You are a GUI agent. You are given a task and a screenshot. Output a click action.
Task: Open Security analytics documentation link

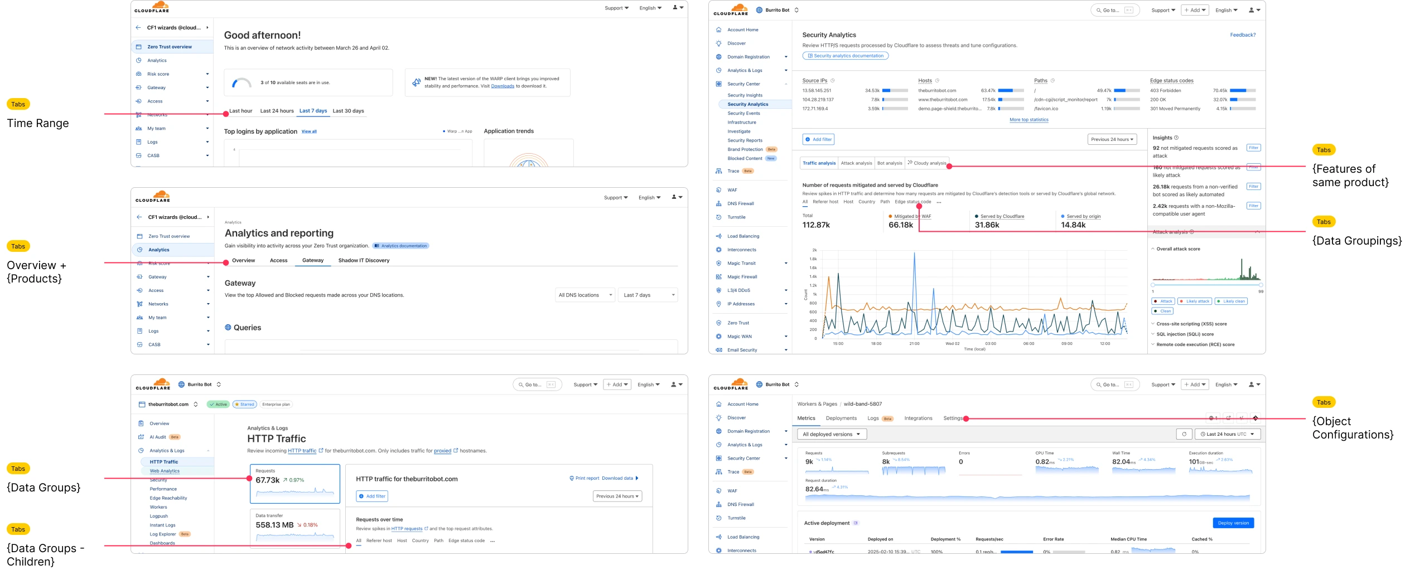pyautogui.click(x=846, y=56)
